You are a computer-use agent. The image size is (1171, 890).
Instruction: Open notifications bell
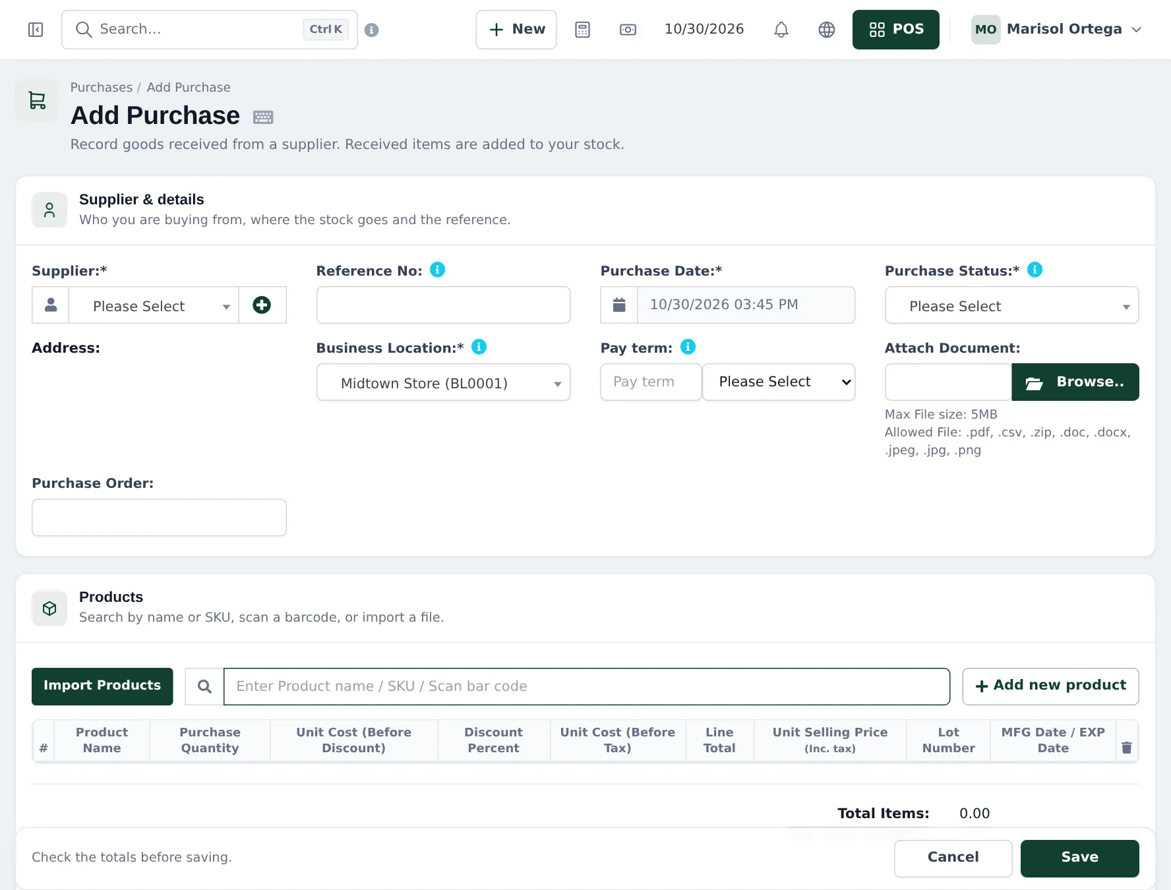[781, 30]
